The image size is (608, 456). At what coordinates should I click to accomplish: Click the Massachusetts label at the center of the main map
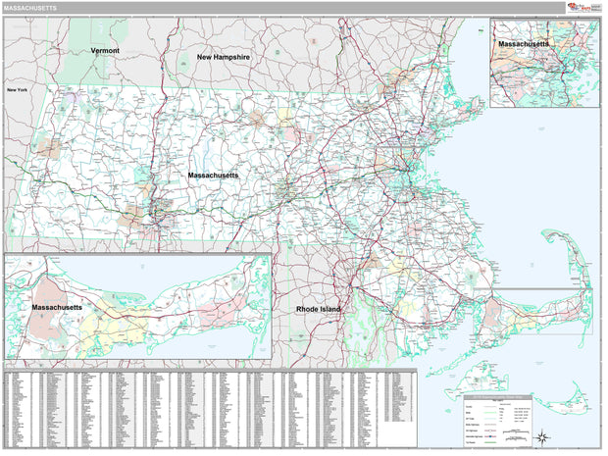click(x=213, y=176)
